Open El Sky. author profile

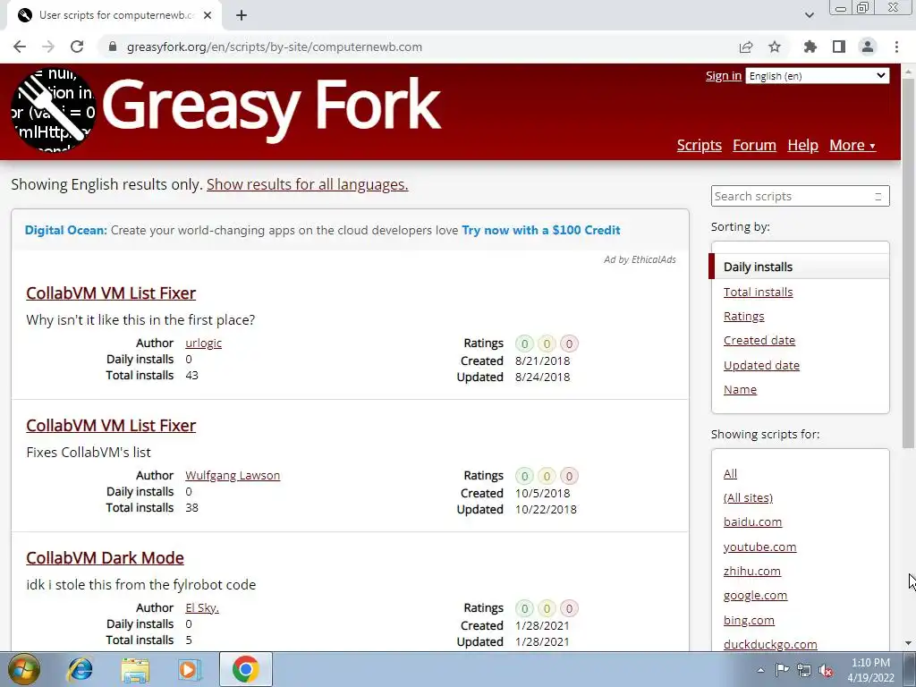[x=202, y=607]
